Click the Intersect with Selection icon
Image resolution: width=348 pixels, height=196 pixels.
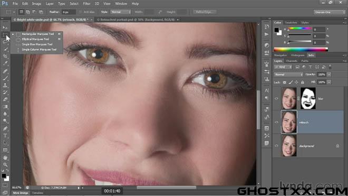pyautogui.click(x=41, y=12)
